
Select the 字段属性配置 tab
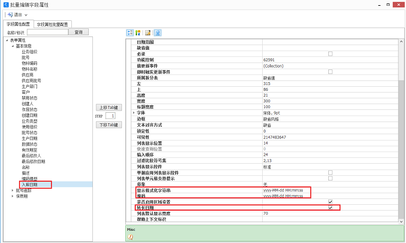tap(18, 24)
